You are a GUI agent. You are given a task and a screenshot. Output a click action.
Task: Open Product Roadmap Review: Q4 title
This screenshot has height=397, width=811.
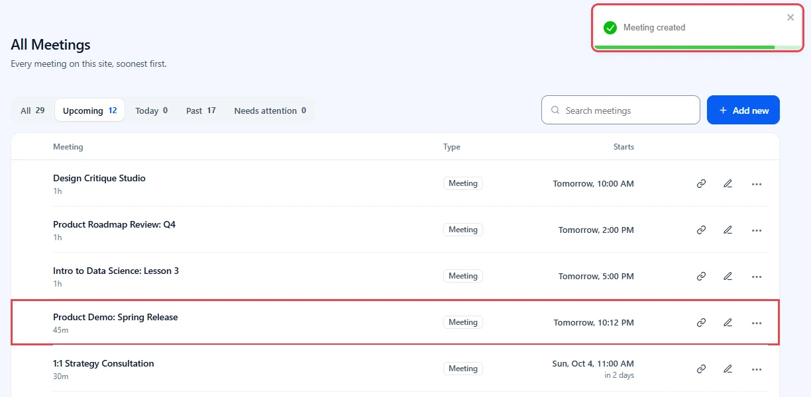pos(115,224)
